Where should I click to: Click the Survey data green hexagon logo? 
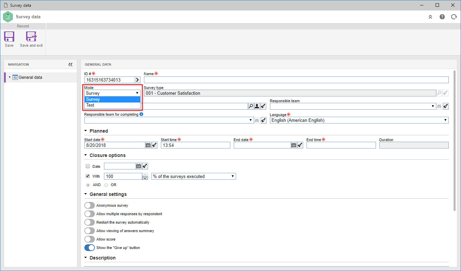click(8, 17)
